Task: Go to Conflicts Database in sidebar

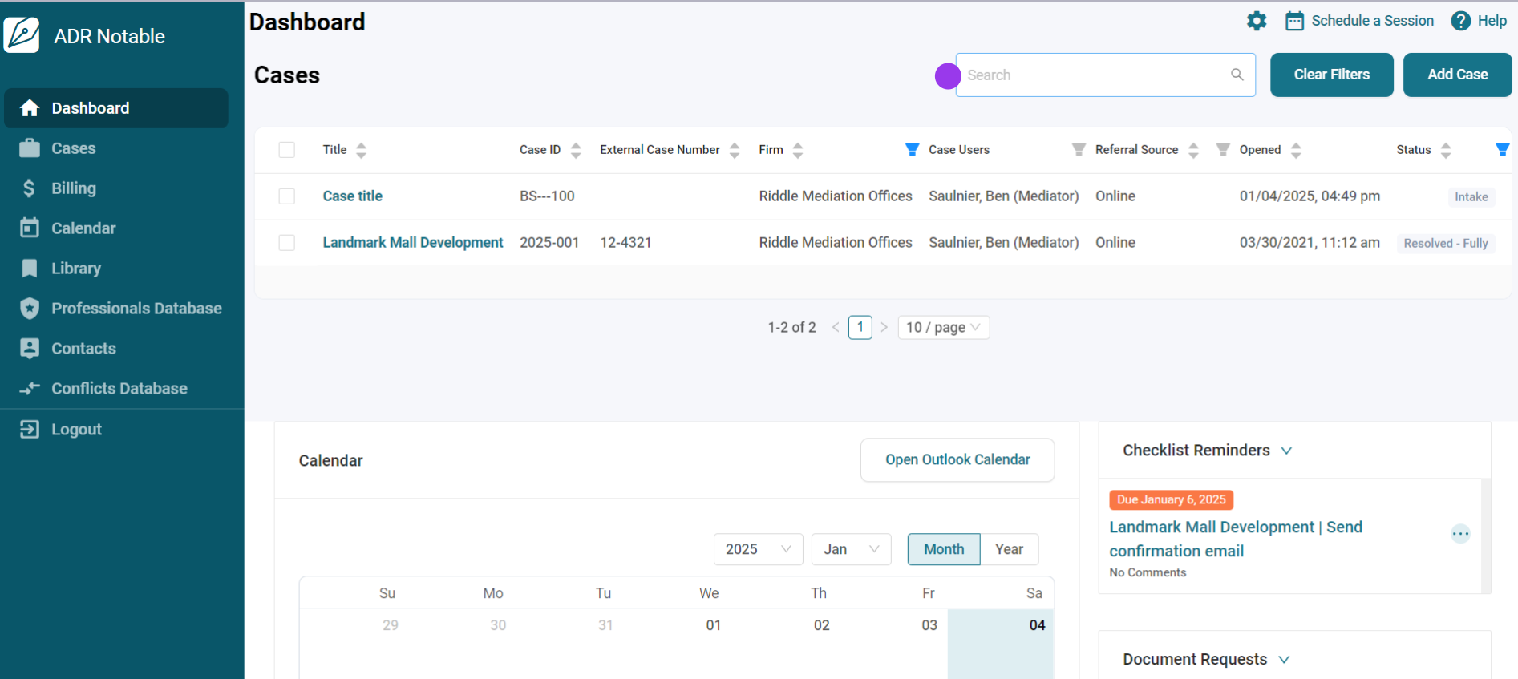Action: tap(119, 389)
